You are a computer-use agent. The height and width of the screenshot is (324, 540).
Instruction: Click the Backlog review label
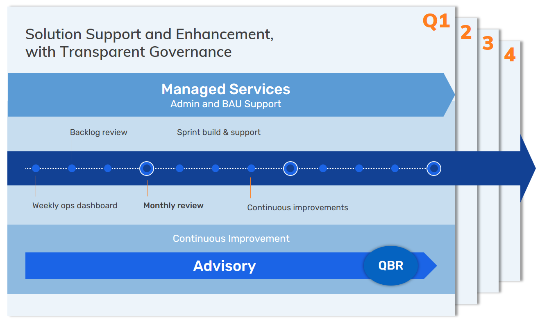98,132
